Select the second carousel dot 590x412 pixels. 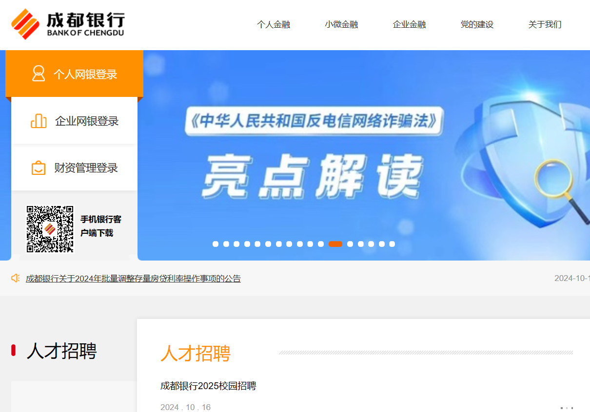226,244
